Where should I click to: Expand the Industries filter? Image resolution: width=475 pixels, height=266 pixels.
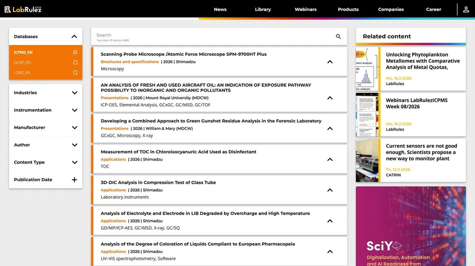click(x=74, y=93)
